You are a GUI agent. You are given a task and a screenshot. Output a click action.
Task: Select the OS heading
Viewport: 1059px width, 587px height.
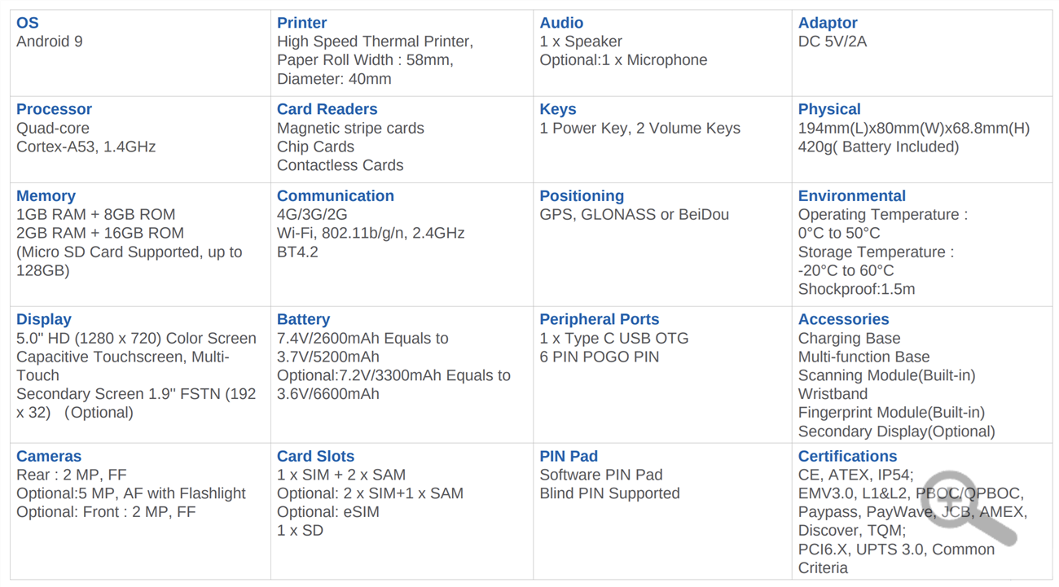(x=28, y=23)
